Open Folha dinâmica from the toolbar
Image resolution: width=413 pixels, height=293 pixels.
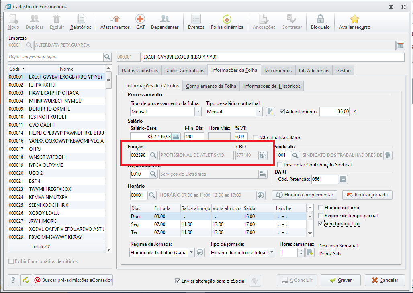(227, 22)
